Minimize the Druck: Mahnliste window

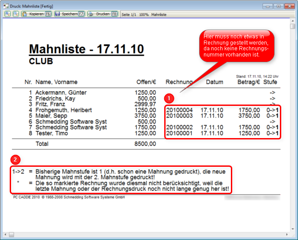[268, 6]
